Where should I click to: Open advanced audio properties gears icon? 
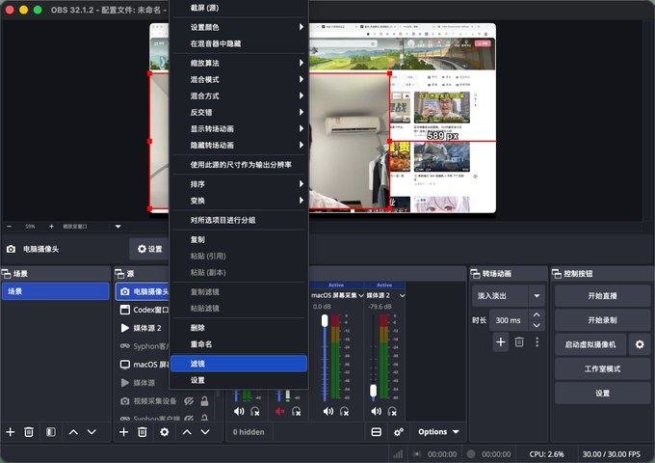click(399, 431)
